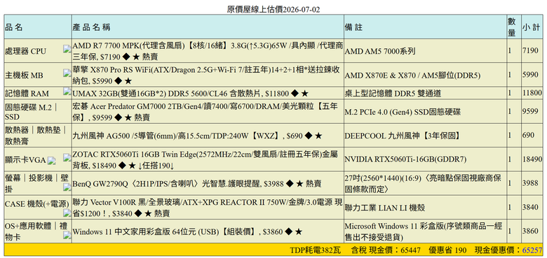Click the Windows 11 中文家用彩盒版 entry
The width and height of the screenshot is (547, 258).
pos(188,231)
